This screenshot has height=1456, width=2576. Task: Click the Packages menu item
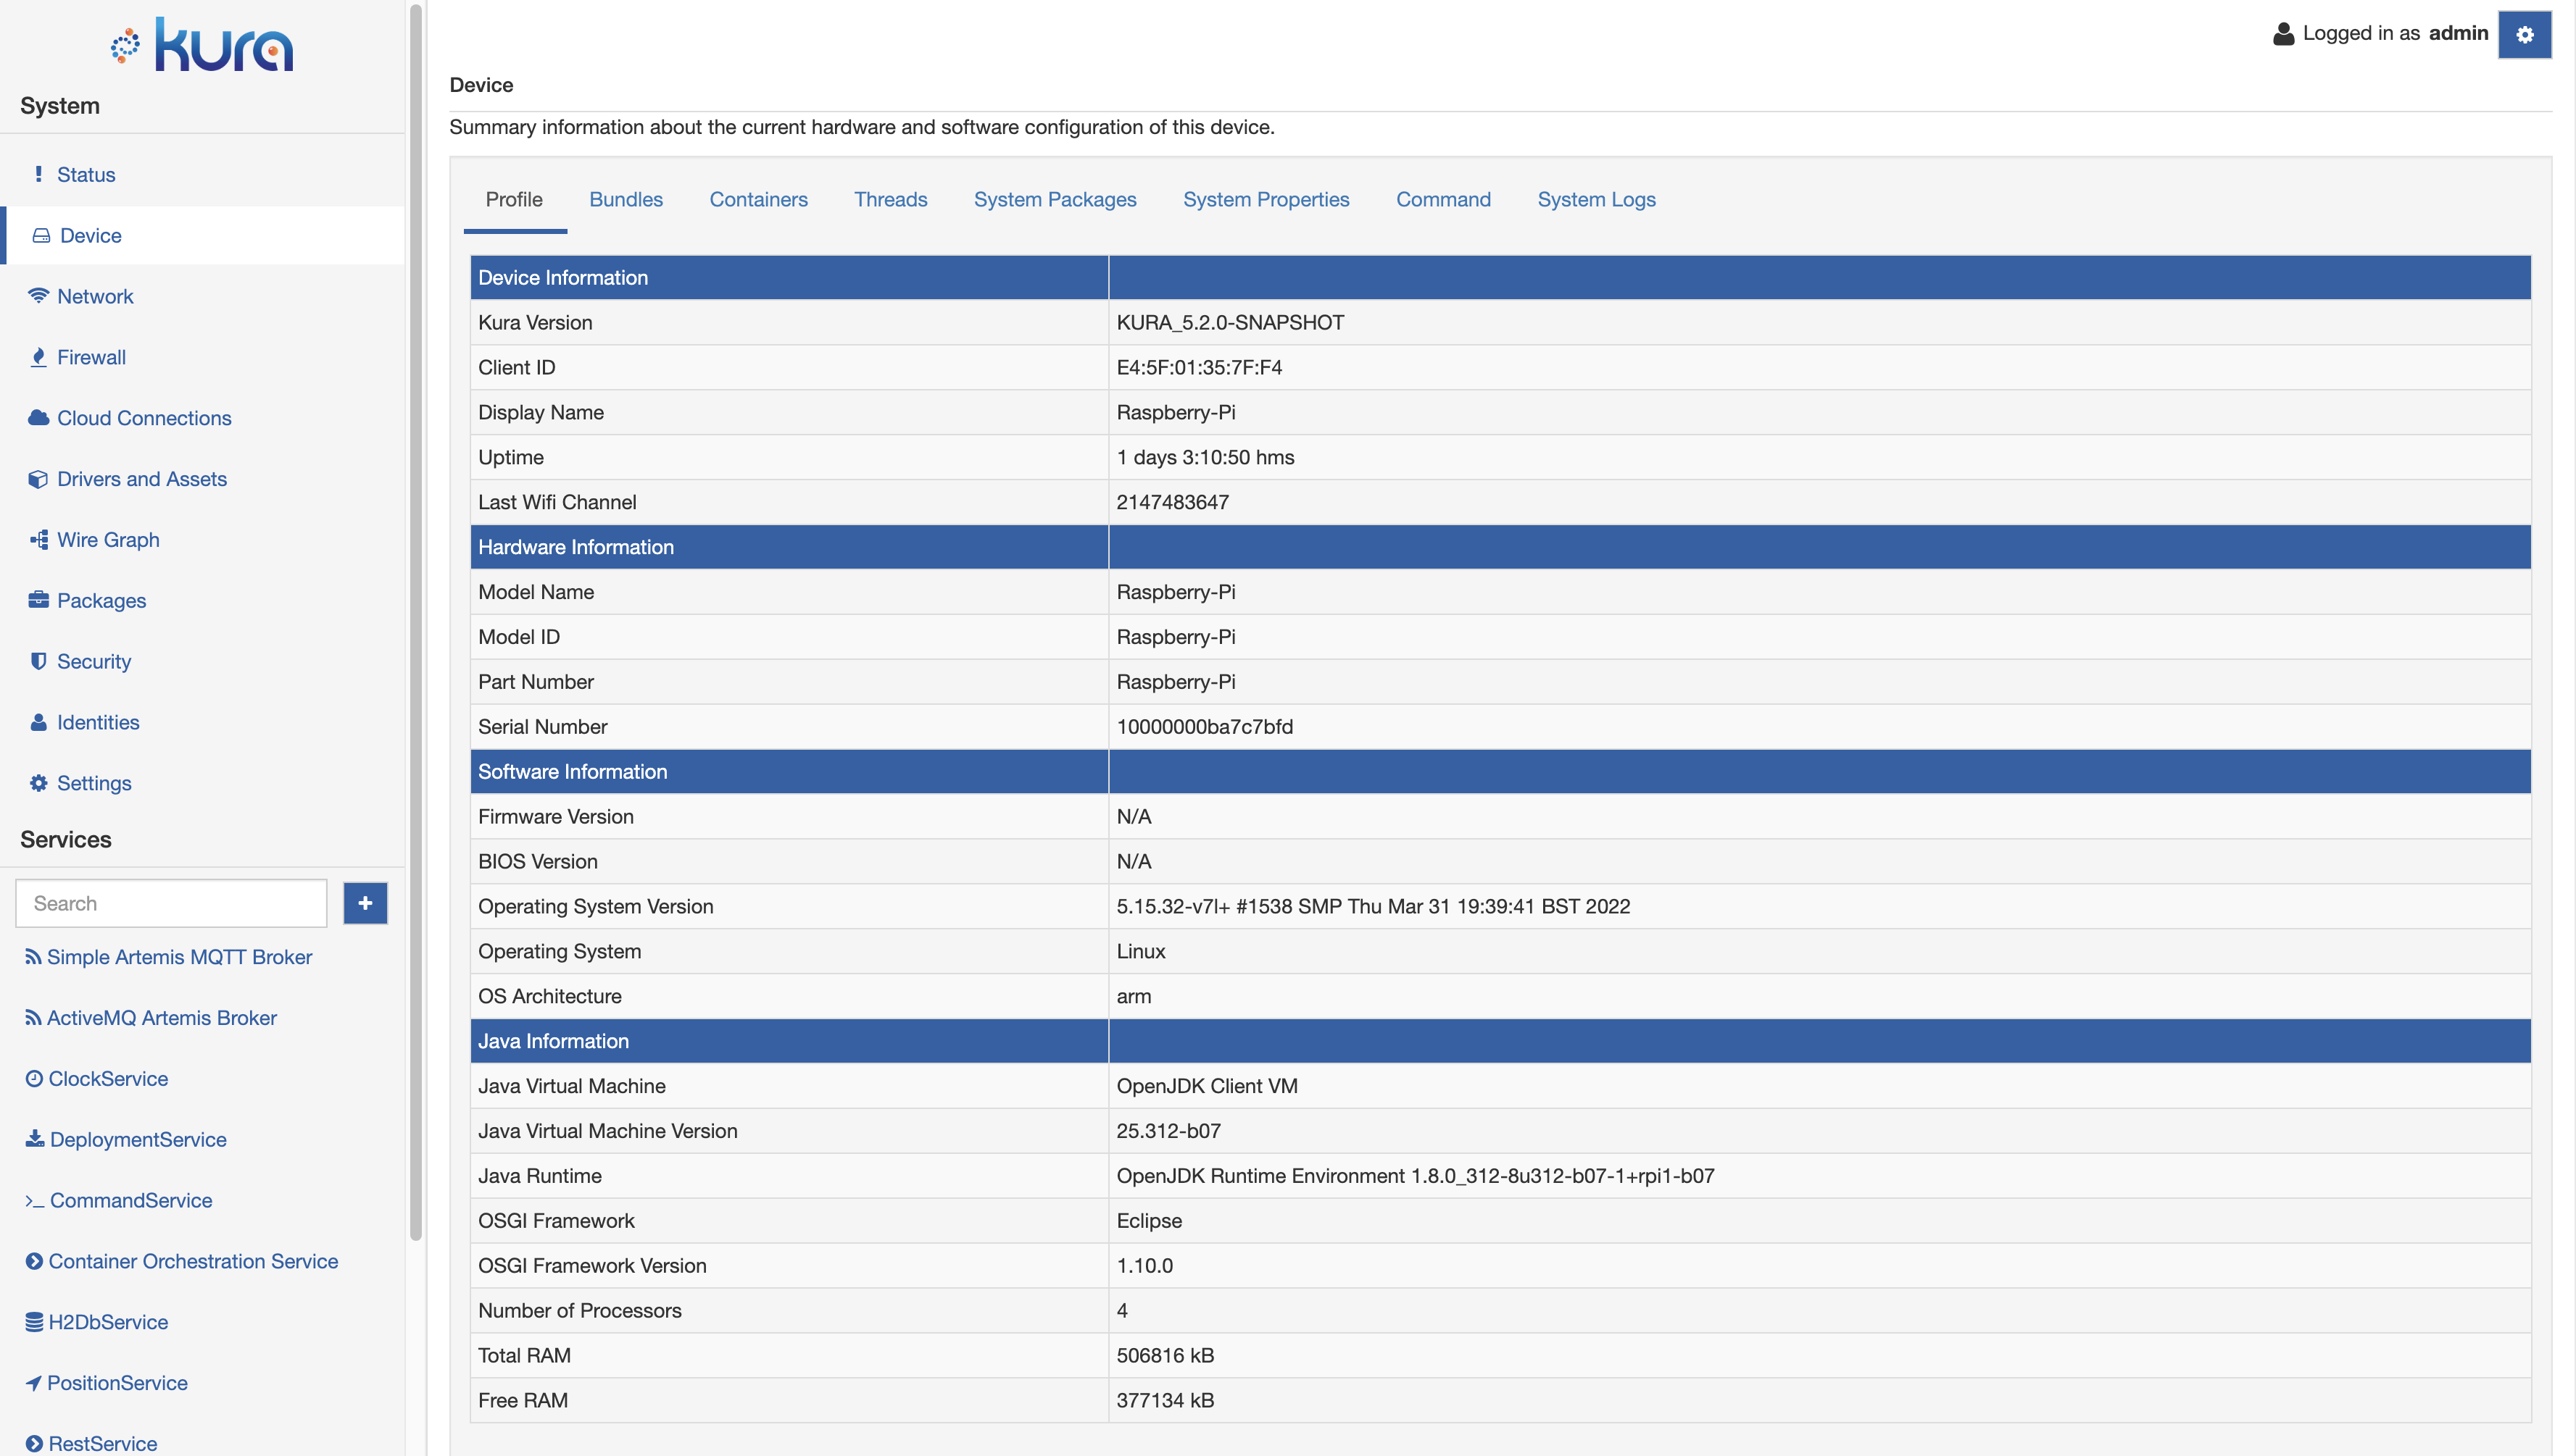pyautogui.click(x=101, y=598)
